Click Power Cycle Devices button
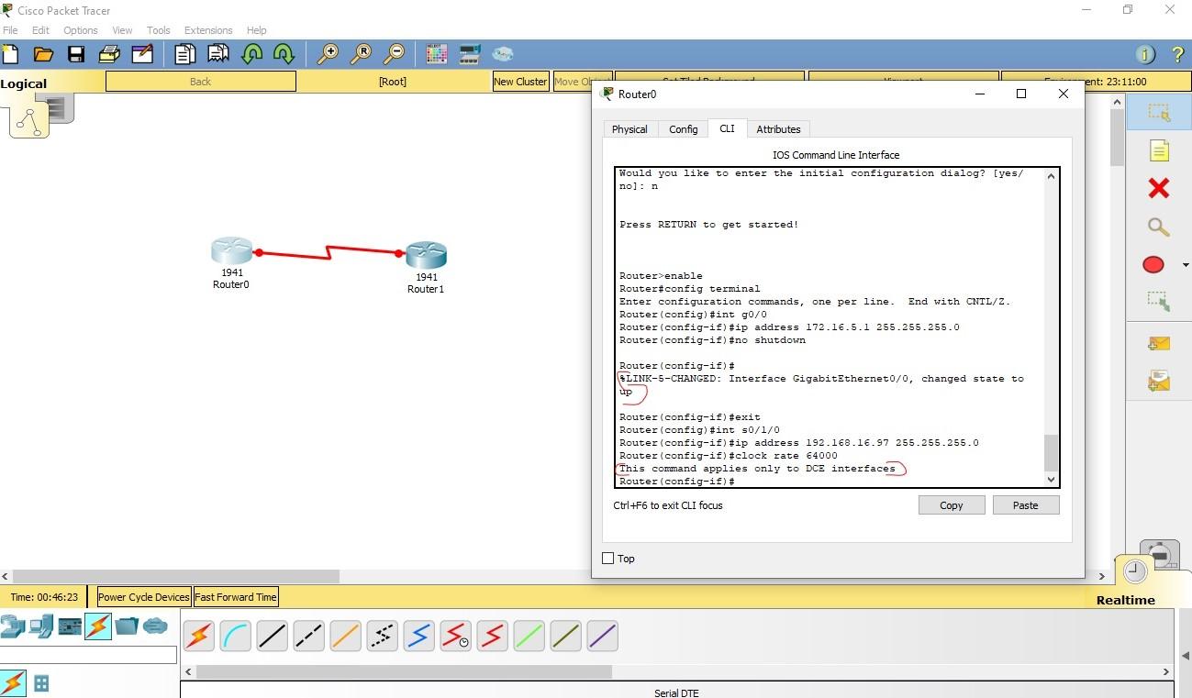The height and width of the screenshot is (698, 1192). (143, 597)
